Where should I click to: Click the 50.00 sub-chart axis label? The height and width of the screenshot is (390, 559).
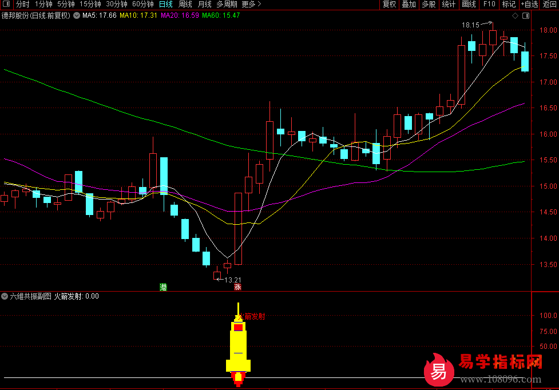[x=548, y=347]
